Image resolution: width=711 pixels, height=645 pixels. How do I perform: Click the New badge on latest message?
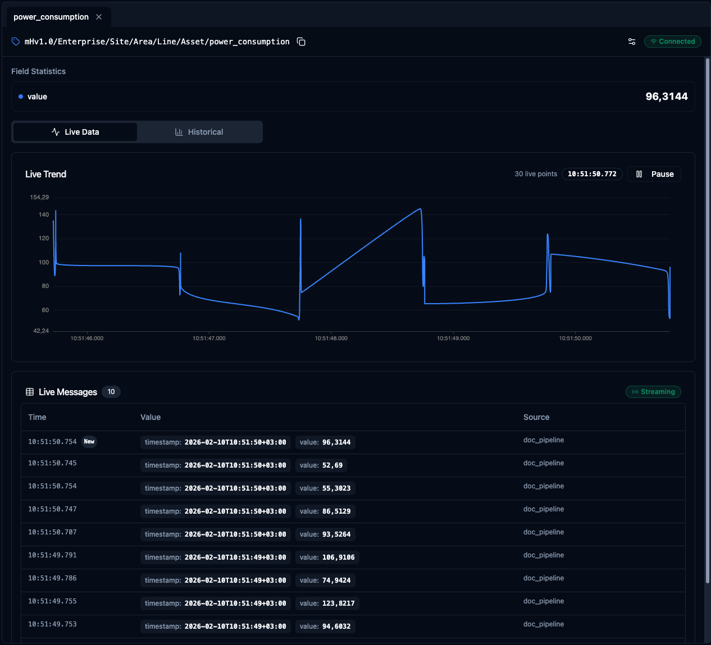click(x=89, y=442)
